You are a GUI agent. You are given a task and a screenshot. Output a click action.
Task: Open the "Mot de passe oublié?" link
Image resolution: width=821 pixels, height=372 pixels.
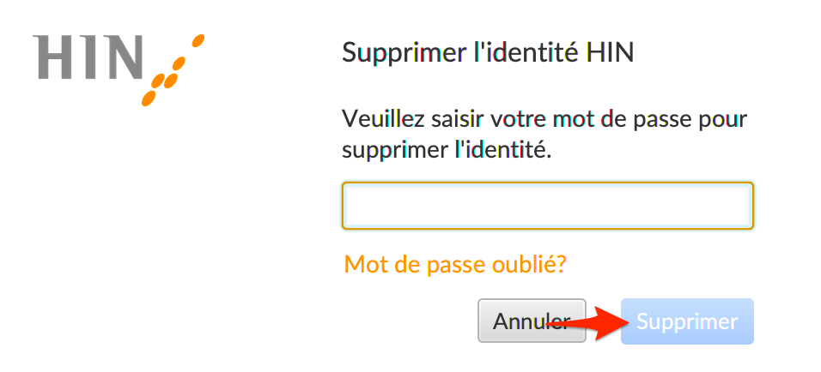455,265
